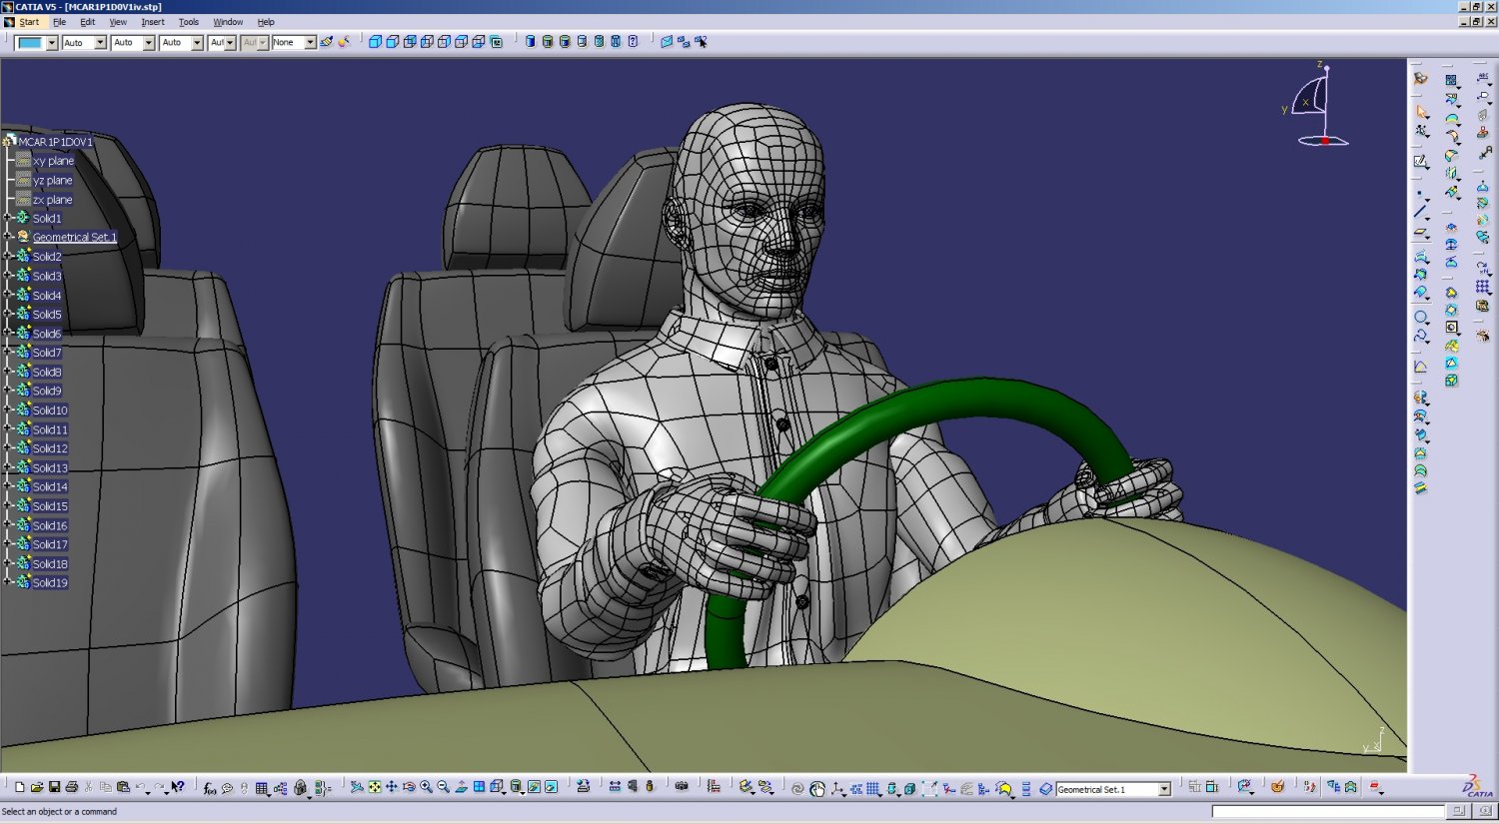This screenshot has width=1499, height=824.
Task: Open the Window menu
Action: pos(227,22)
